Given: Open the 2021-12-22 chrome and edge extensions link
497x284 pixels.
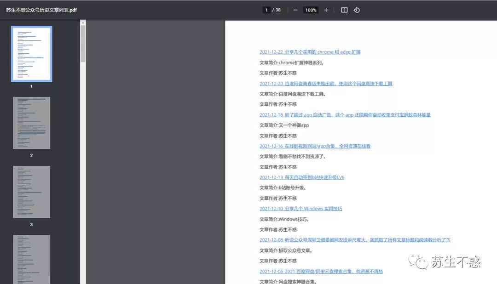Looking at the screenshot, I should 310,52.
